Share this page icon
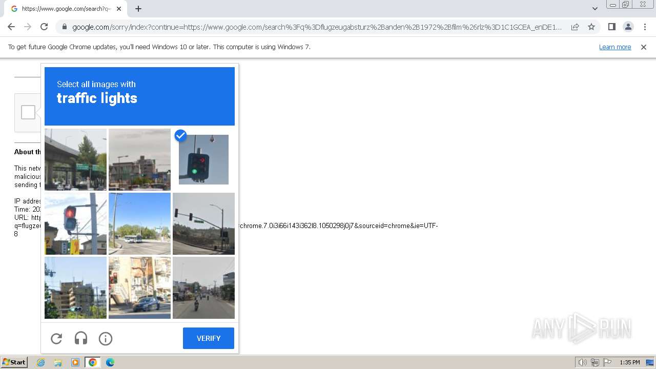This screenshot has height=369, width=656. pos(575,27)
